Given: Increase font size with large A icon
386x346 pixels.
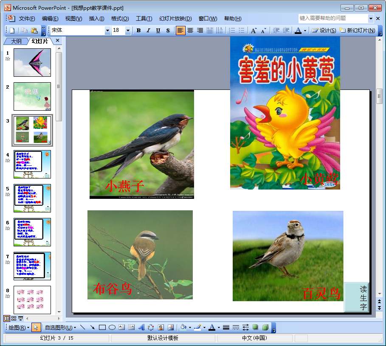Looking at the screenshot, I should [254, 31].
